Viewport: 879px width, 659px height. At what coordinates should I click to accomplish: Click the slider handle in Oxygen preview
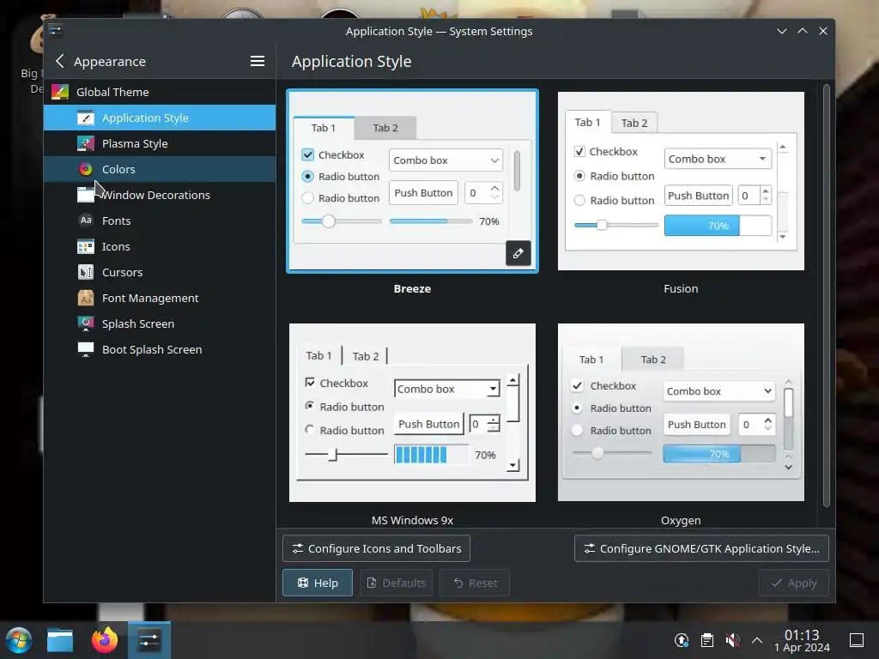pyautogui.click(x=597, y=453)
